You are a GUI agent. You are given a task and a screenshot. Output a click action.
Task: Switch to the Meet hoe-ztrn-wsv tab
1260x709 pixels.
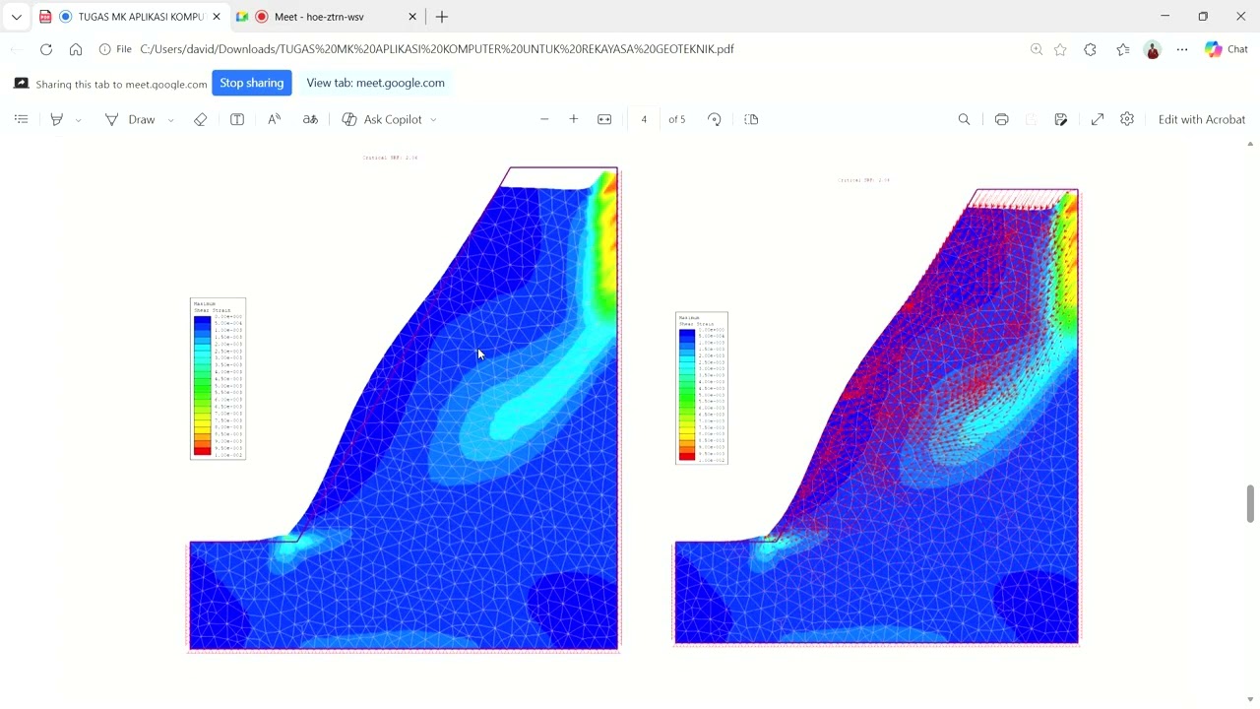click(327, 17)
